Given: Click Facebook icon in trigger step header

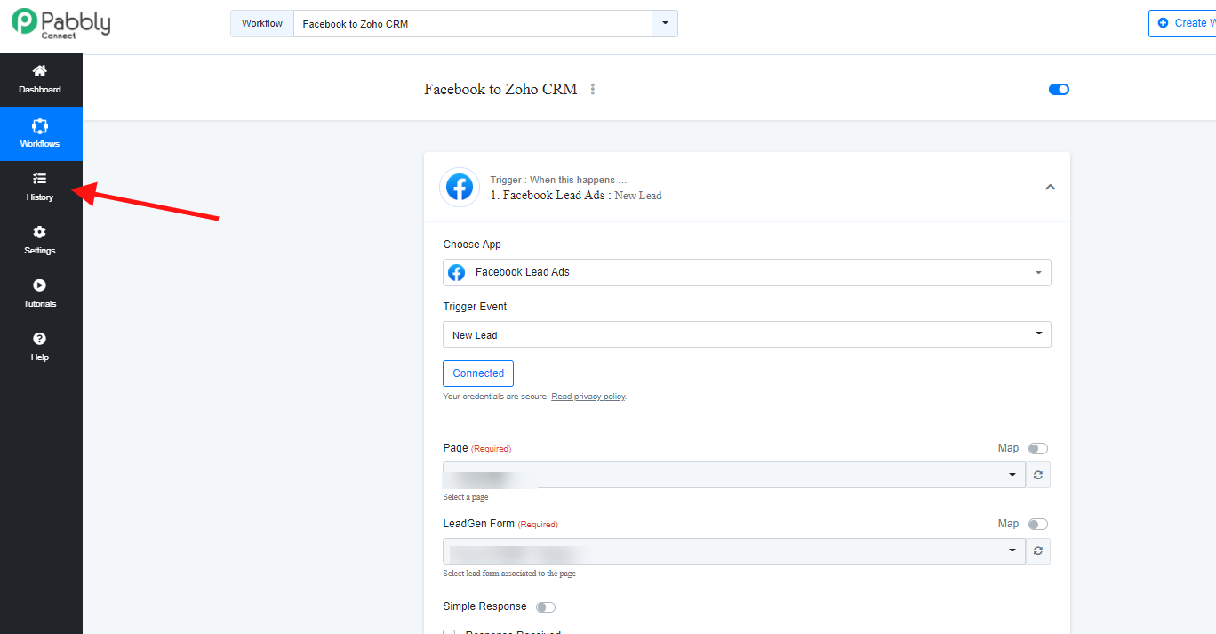Looking at the screenshot, I should click(460, 188).
